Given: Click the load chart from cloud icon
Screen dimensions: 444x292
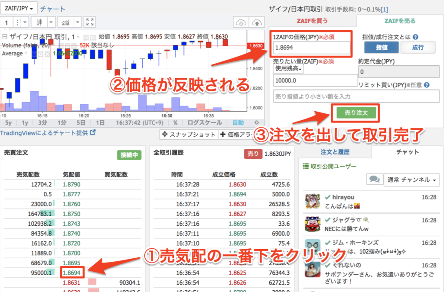Looking at the screenshot, I should coord(241,22).
